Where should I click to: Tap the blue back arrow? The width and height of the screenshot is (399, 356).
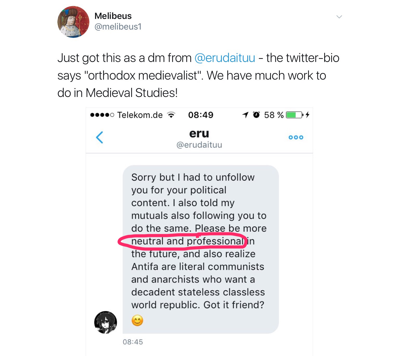(x=99, y=137)
